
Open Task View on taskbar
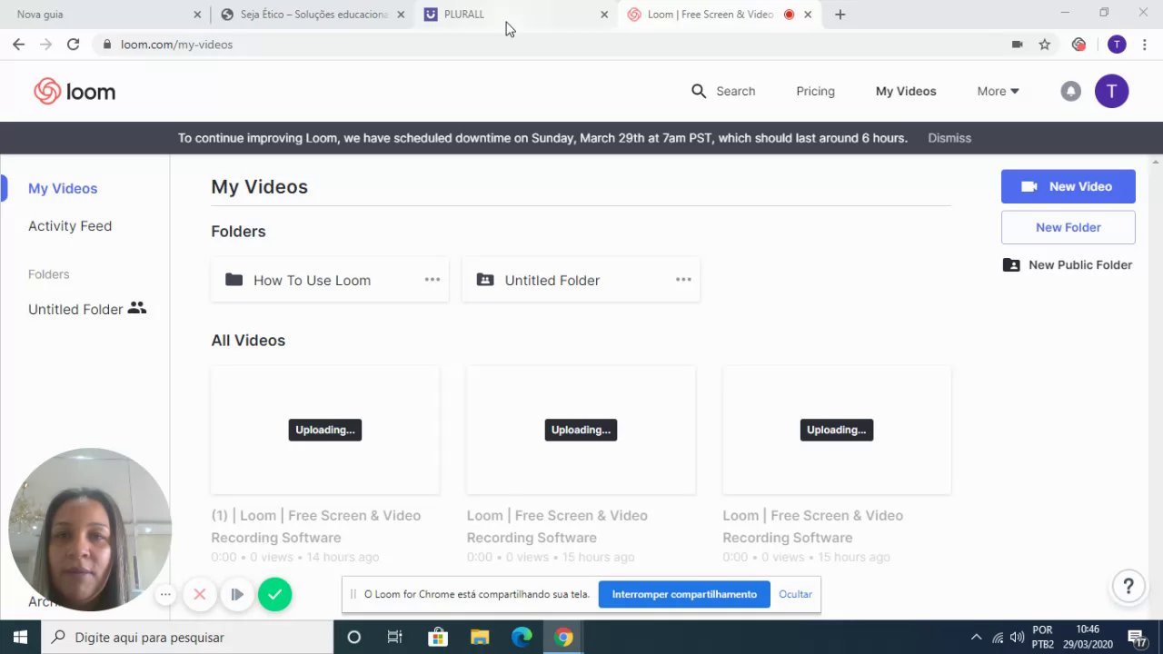394,637
